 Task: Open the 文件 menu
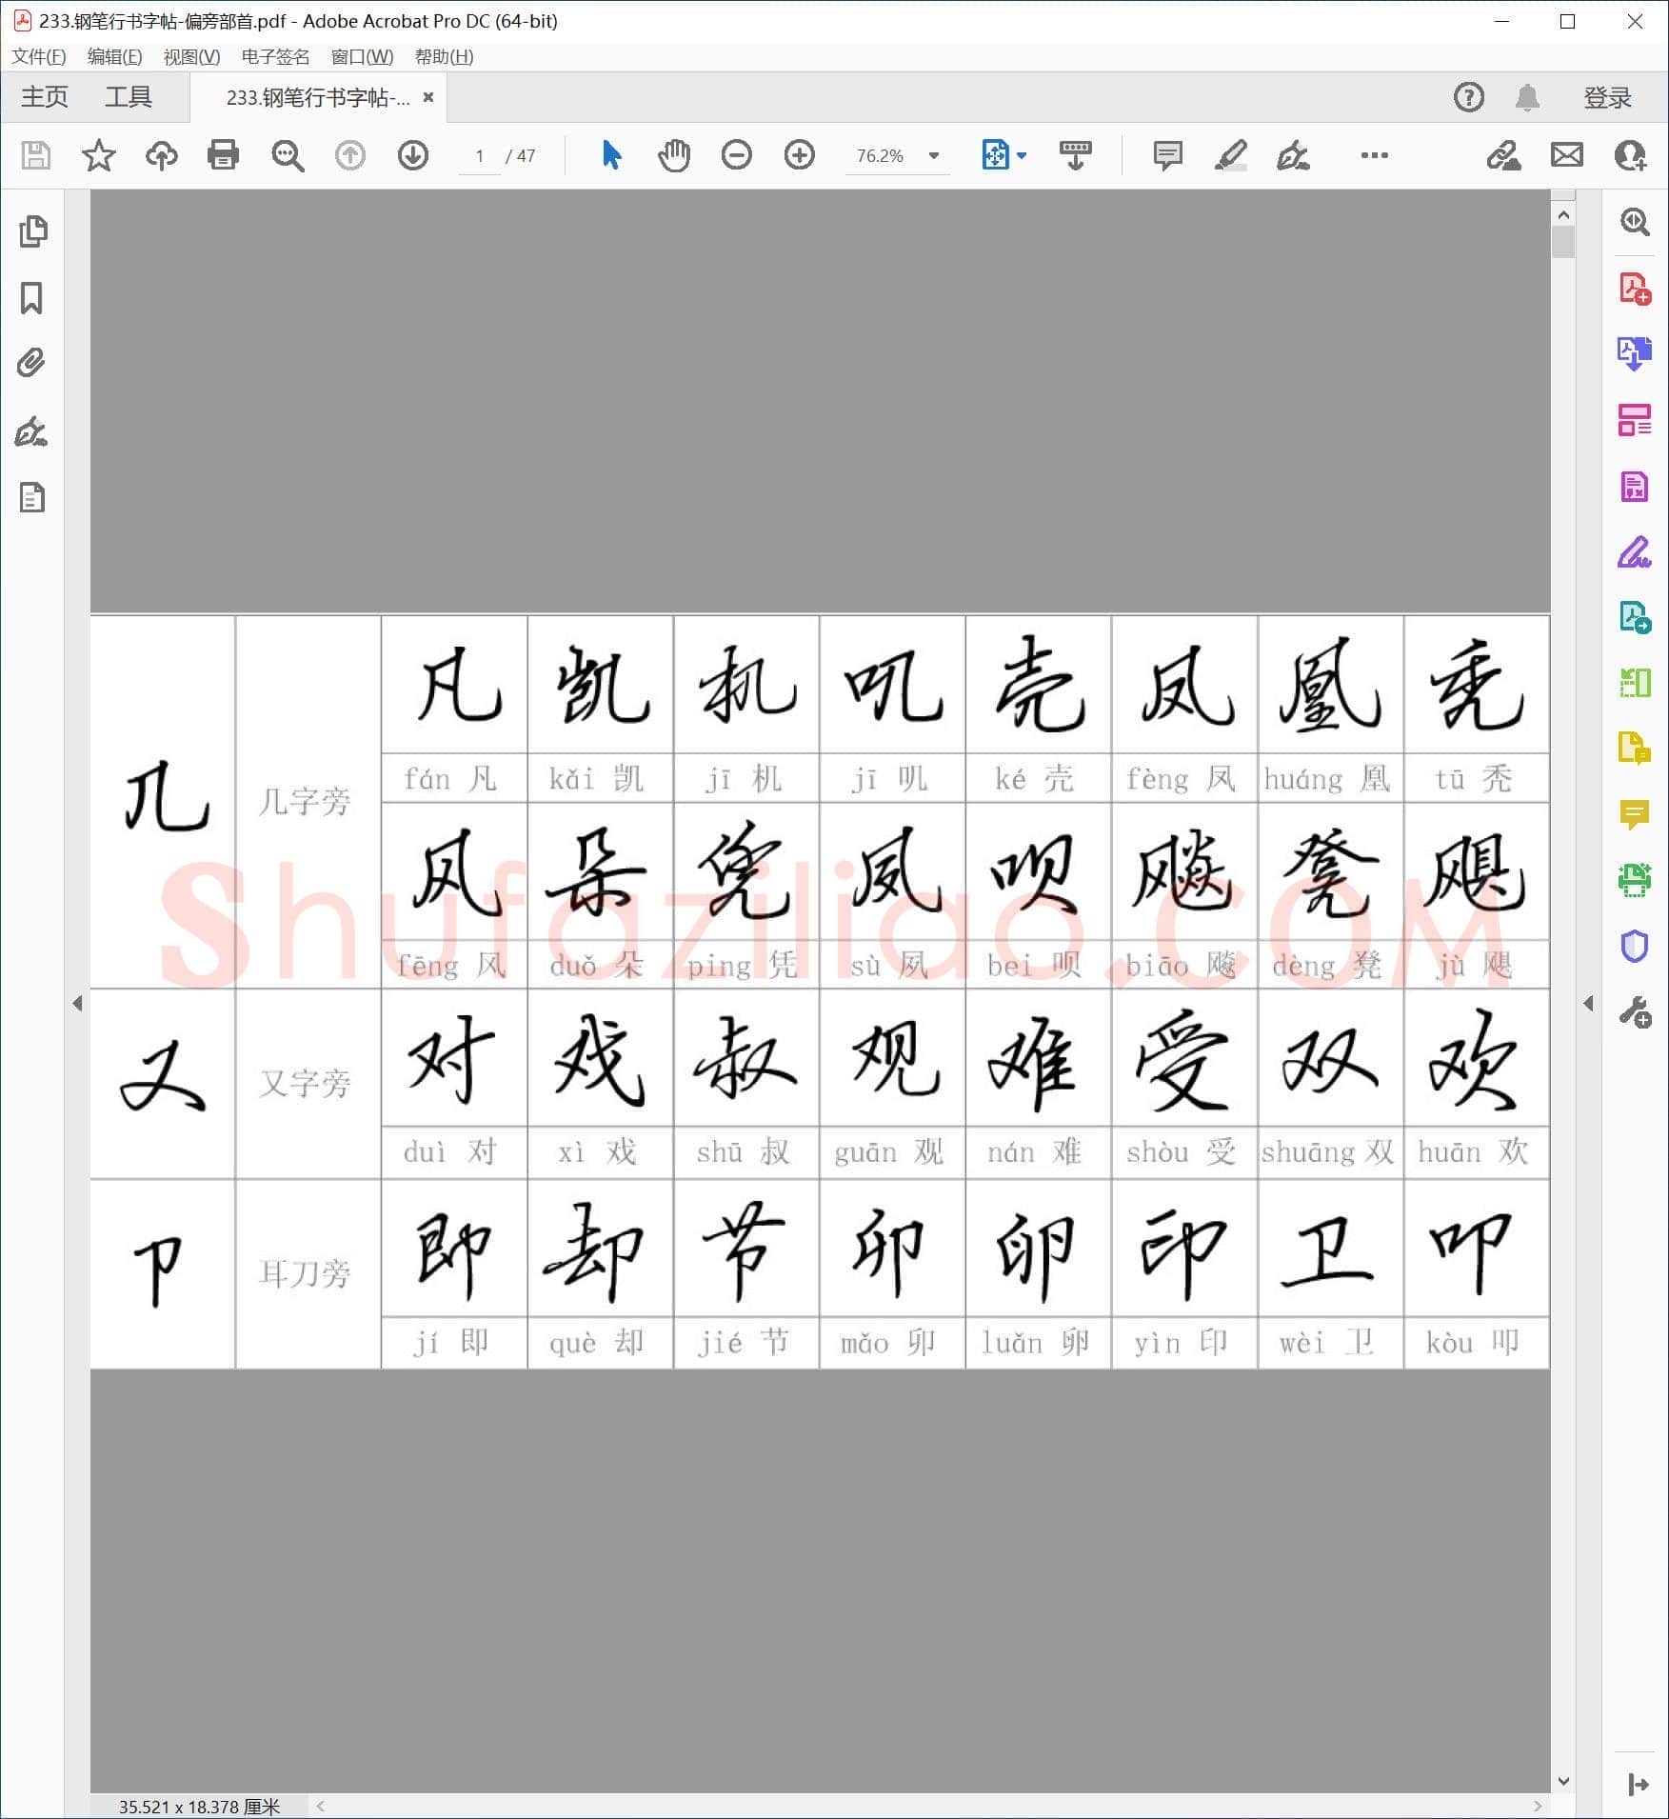pos(39,56)
